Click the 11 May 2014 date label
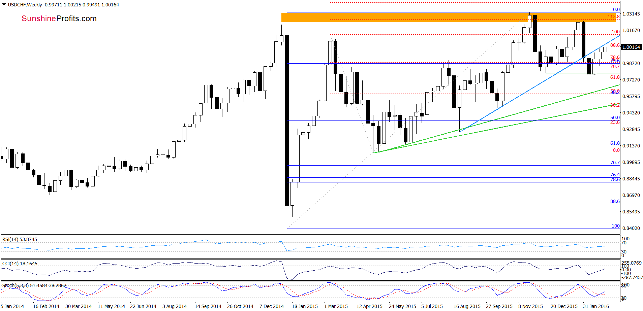 coord(111,306)
